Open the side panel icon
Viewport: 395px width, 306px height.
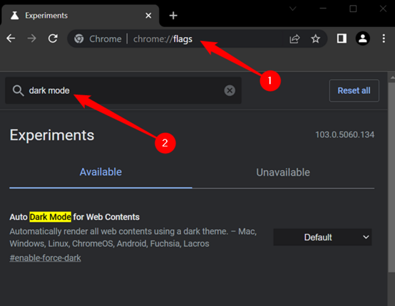(342, 38)
